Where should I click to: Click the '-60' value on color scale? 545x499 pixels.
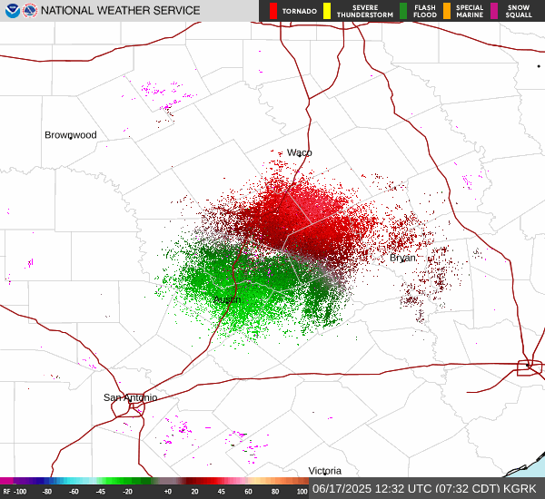[74, 492]
